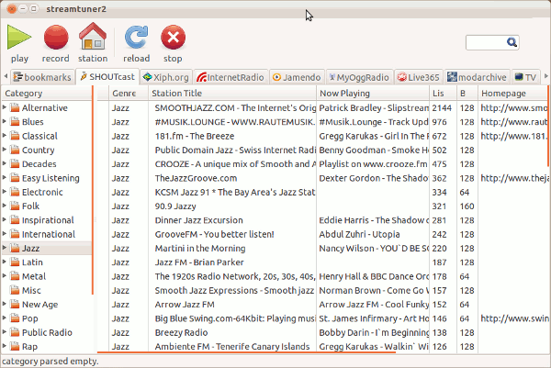Expand the Folk category
This screenshot has width=551, height=368.
click(x=5, y=206)
